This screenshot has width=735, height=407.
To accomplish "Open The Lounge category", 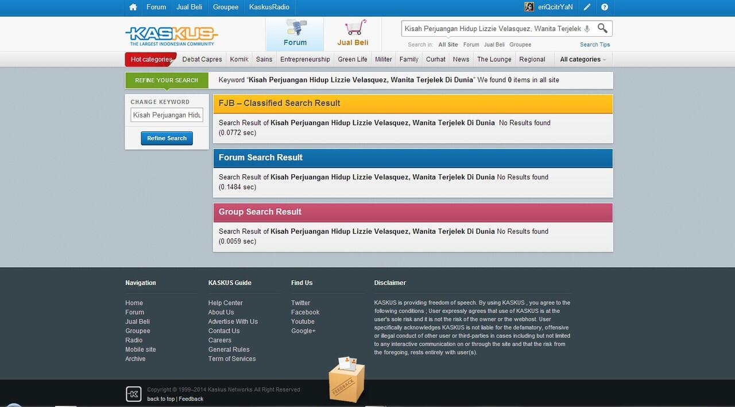I will (x=494, y=60).
